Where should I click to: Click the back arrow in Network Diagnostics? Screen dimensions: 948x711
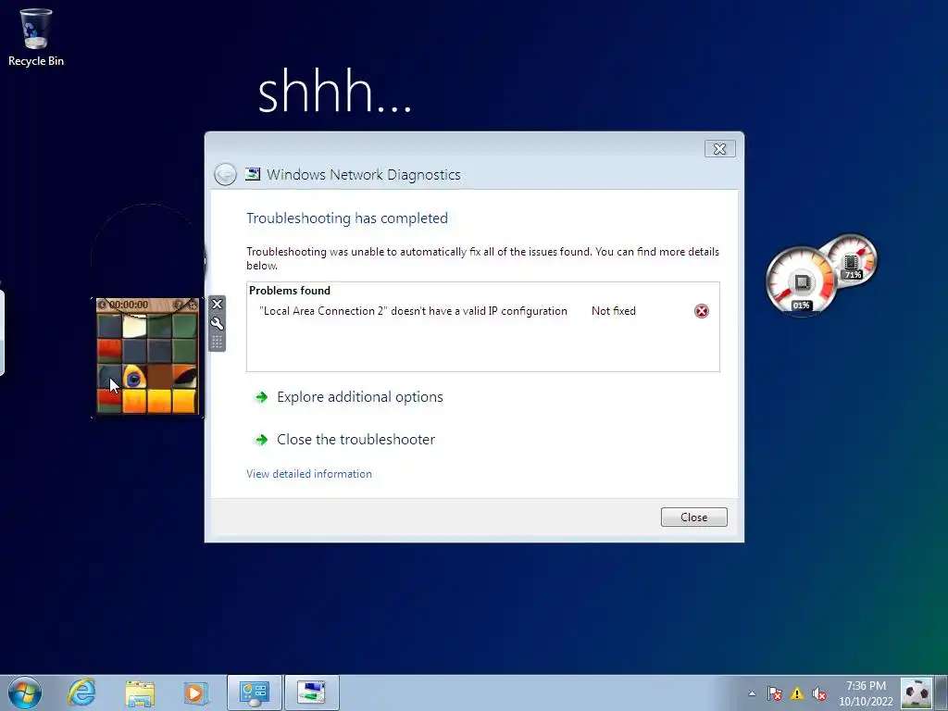[x=226, y=175]
